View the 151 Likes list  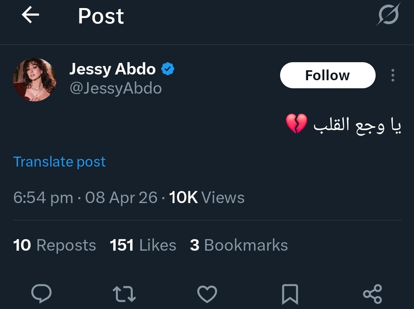tap(143, 245)
